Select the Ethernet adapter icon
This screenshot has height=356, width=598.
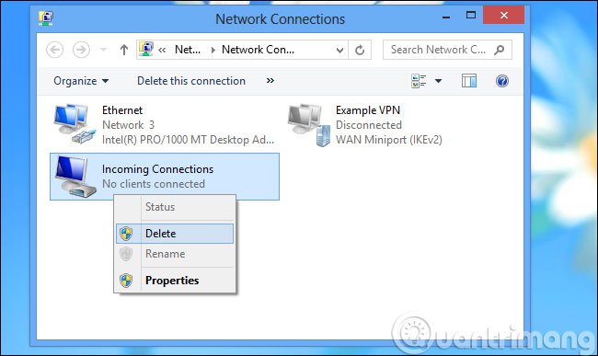[x=74, y=123]
